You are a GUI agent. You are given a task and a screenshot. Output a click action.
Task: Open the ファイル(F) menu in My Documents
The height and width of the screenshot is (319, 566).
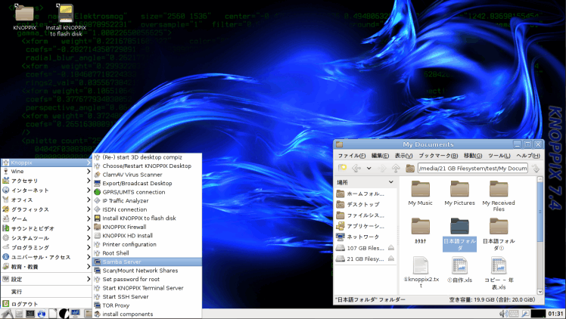[x=351, y=156]
